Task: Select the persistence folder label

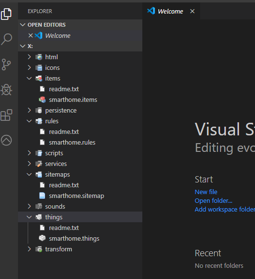Action: [61, 111]
